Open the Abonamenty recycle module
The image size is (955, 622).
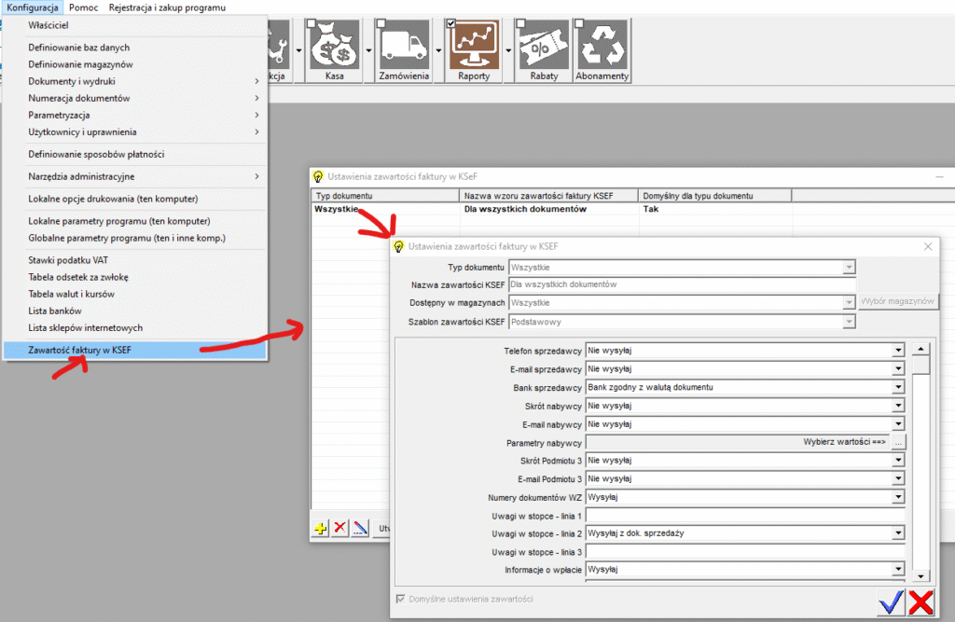click(602, 48)
